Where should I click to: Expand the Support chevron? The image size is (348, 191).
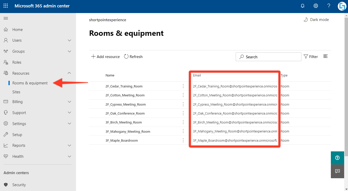[69, 113]
